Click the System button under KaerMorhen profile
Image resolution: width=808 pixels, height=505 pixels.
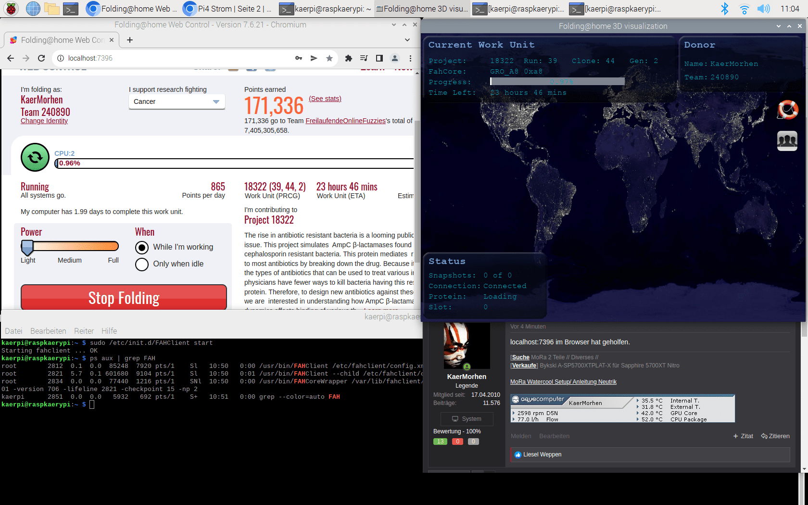tap(467, 419)
